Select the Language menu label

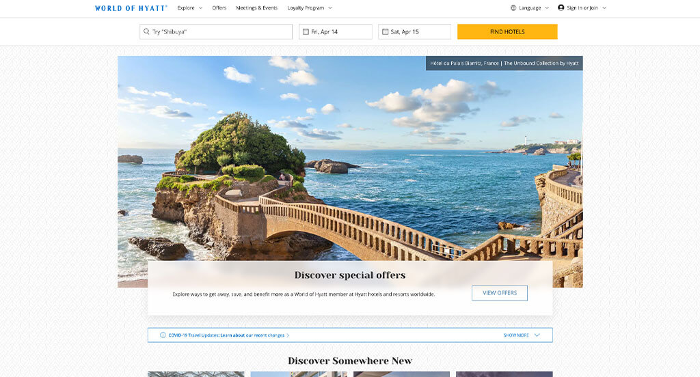(530, 8)
